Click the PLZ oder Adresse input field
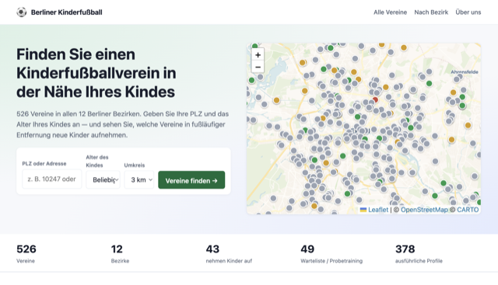This screenshot has height=285, width=498. (x=52, y=179)
